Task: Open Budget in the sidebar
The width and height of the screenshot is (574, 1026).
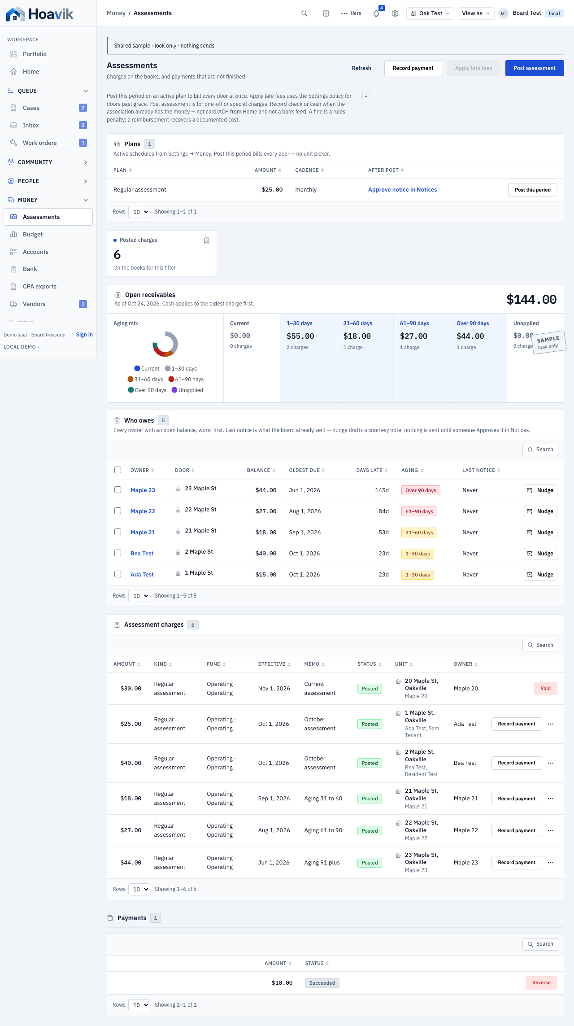Action: [x=48, y=234]
